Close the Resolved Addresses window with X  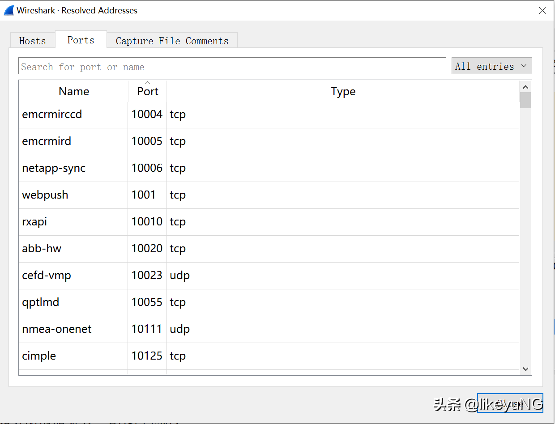pyautogui.click(x=542, y=10)
